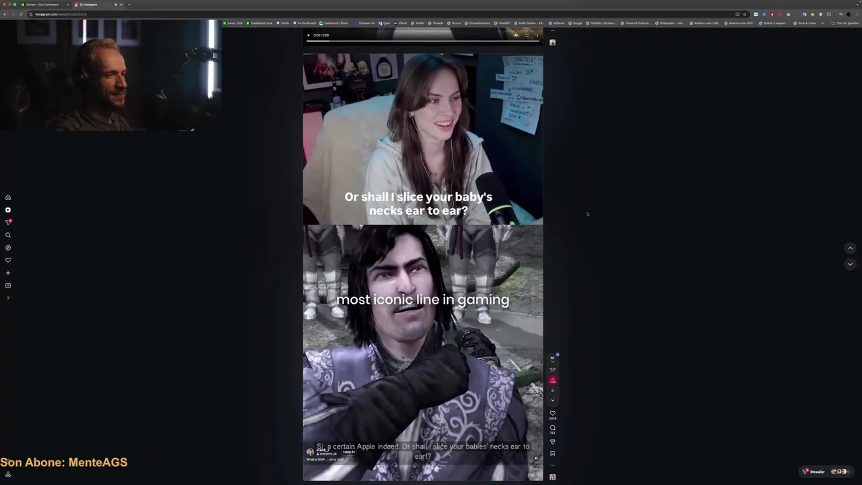The height and width of the screenshot is (485, 862).
Task: Expand caption via "daha fazla"
Action: (337, 459)
